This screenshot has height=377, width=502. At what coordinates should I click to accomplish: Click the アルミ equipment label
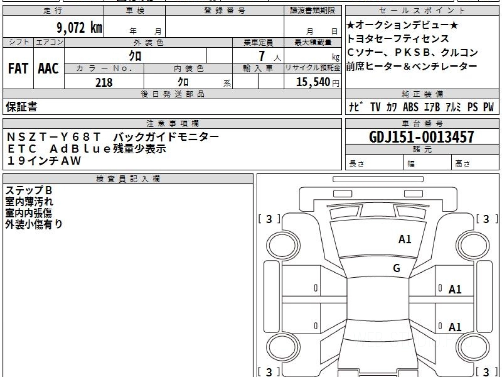pos(453,108)
